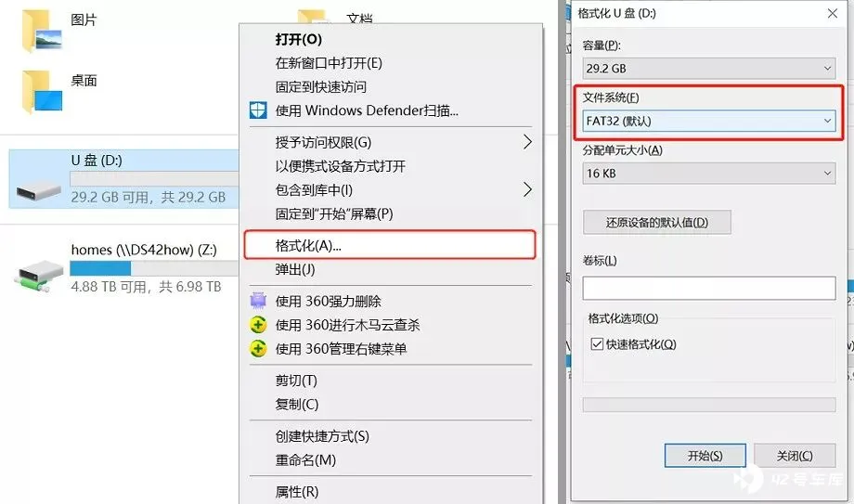Click the 卷标 volume label text field

coord(708,288)
